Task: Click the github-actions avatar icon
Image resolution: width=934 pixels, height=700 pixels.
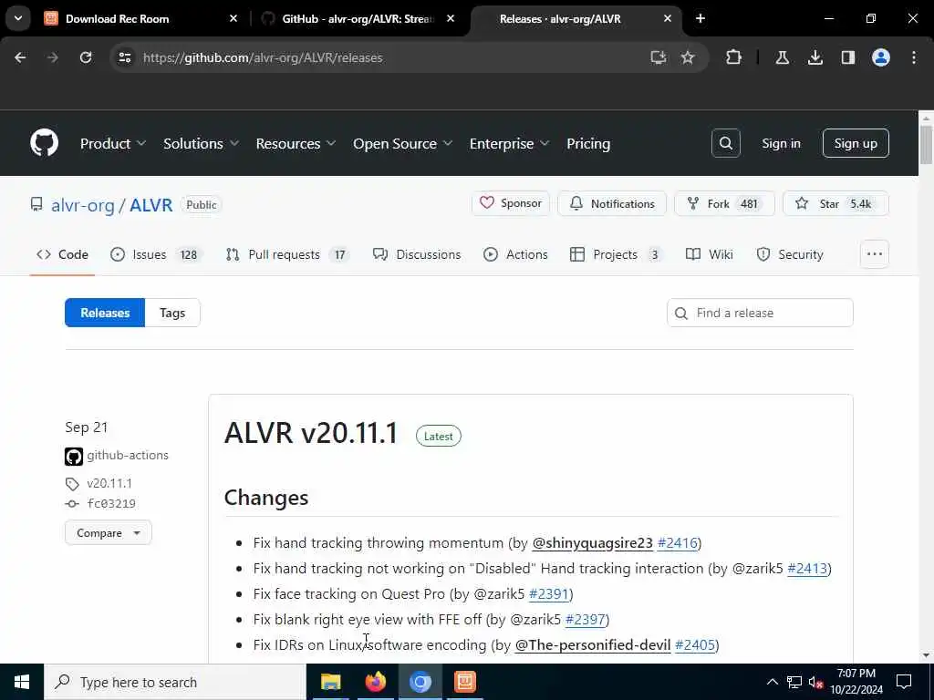Action: 74,457
